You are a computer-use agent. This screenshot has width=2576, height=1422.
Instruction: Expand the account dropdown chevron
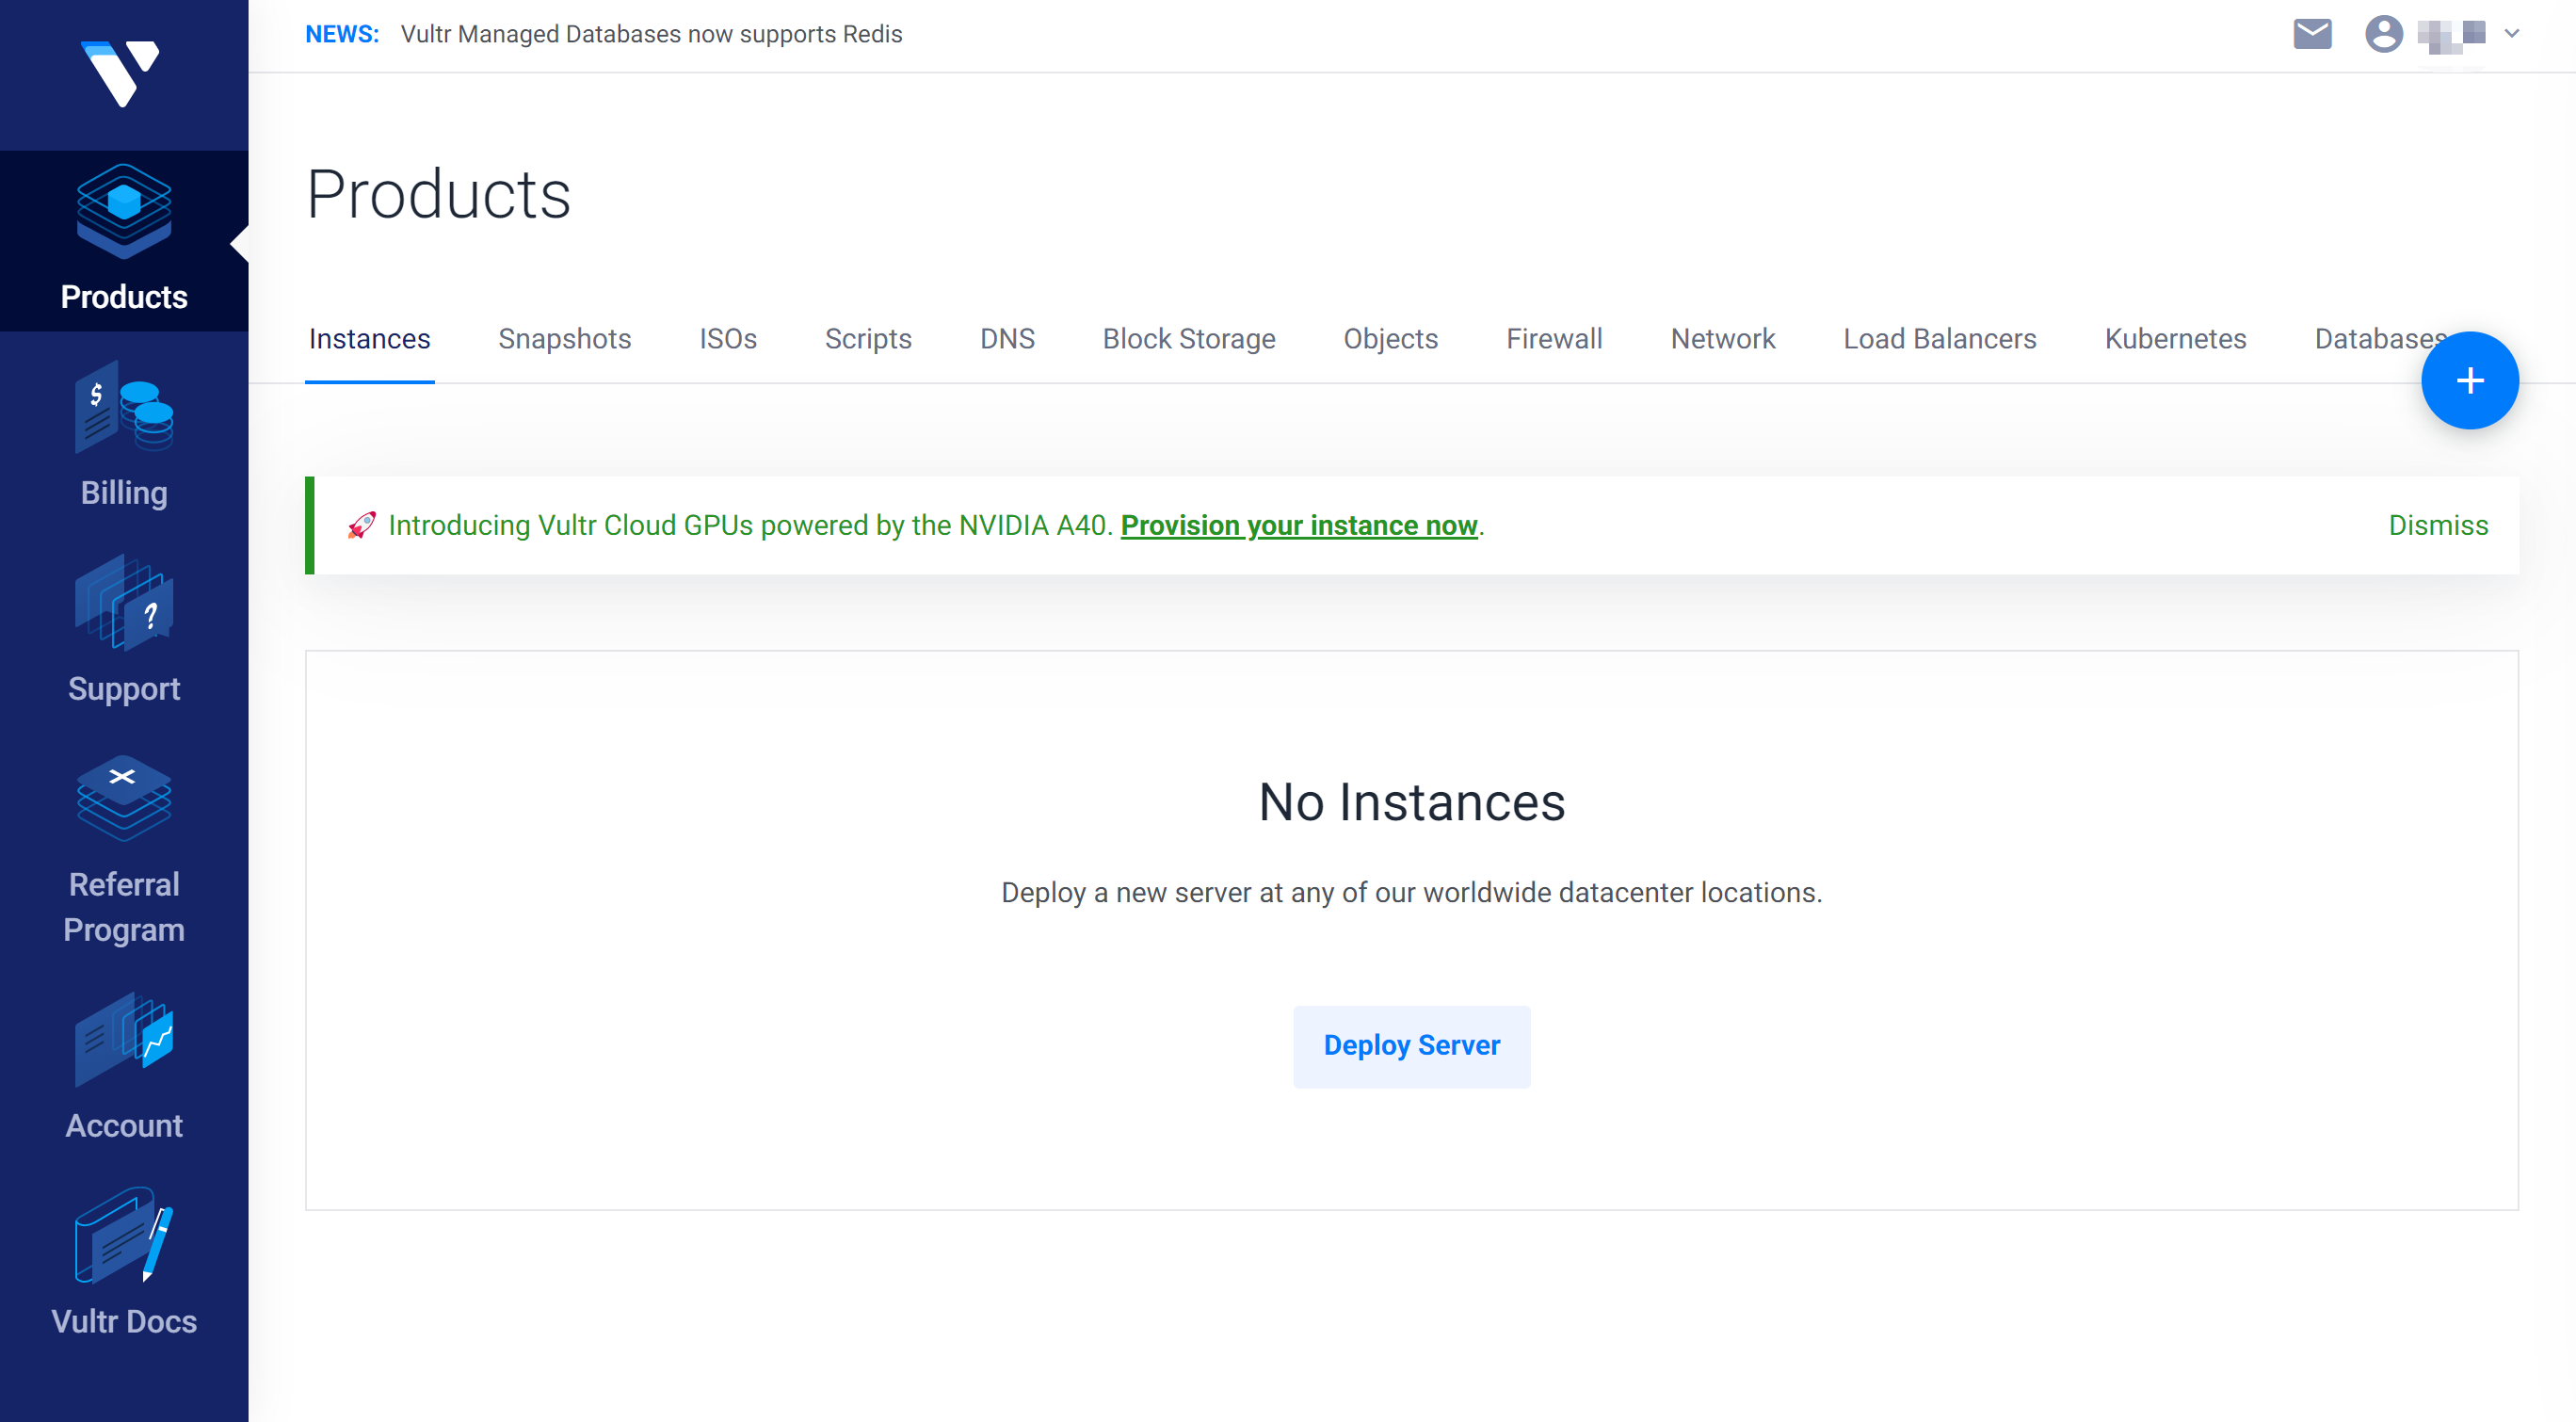pyautogui.click(x=2512, y=34)
